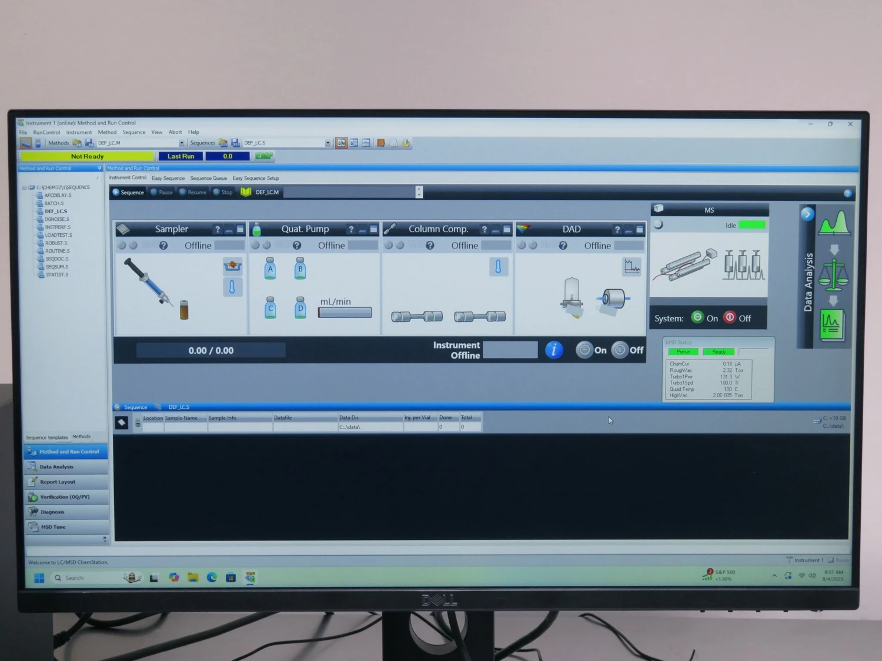Open the Report Layout navigation button
Image resolution: width=882 pixels, height=661 pixels.
pyautogui.click(x=66, y=482)
